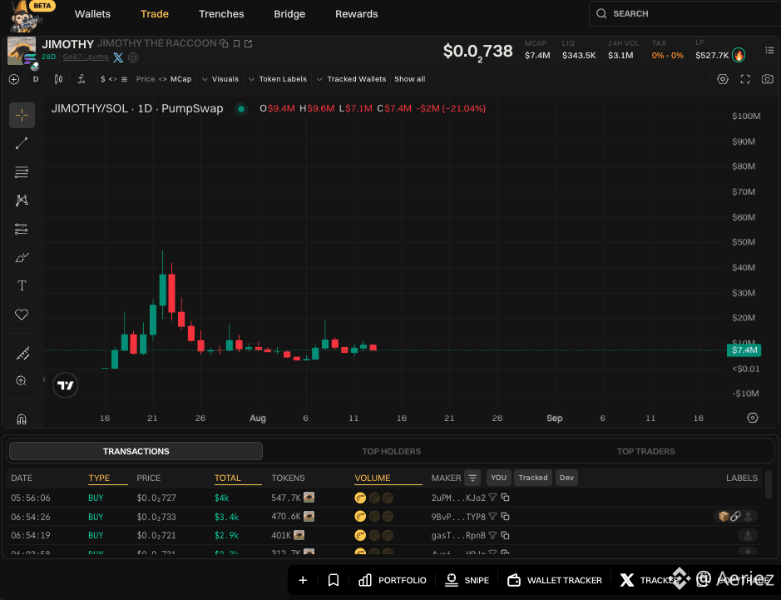The height and width of the screenshot is (600, 781).
Task: Click the transactions table scrollbar
Action: pos(769,483)
